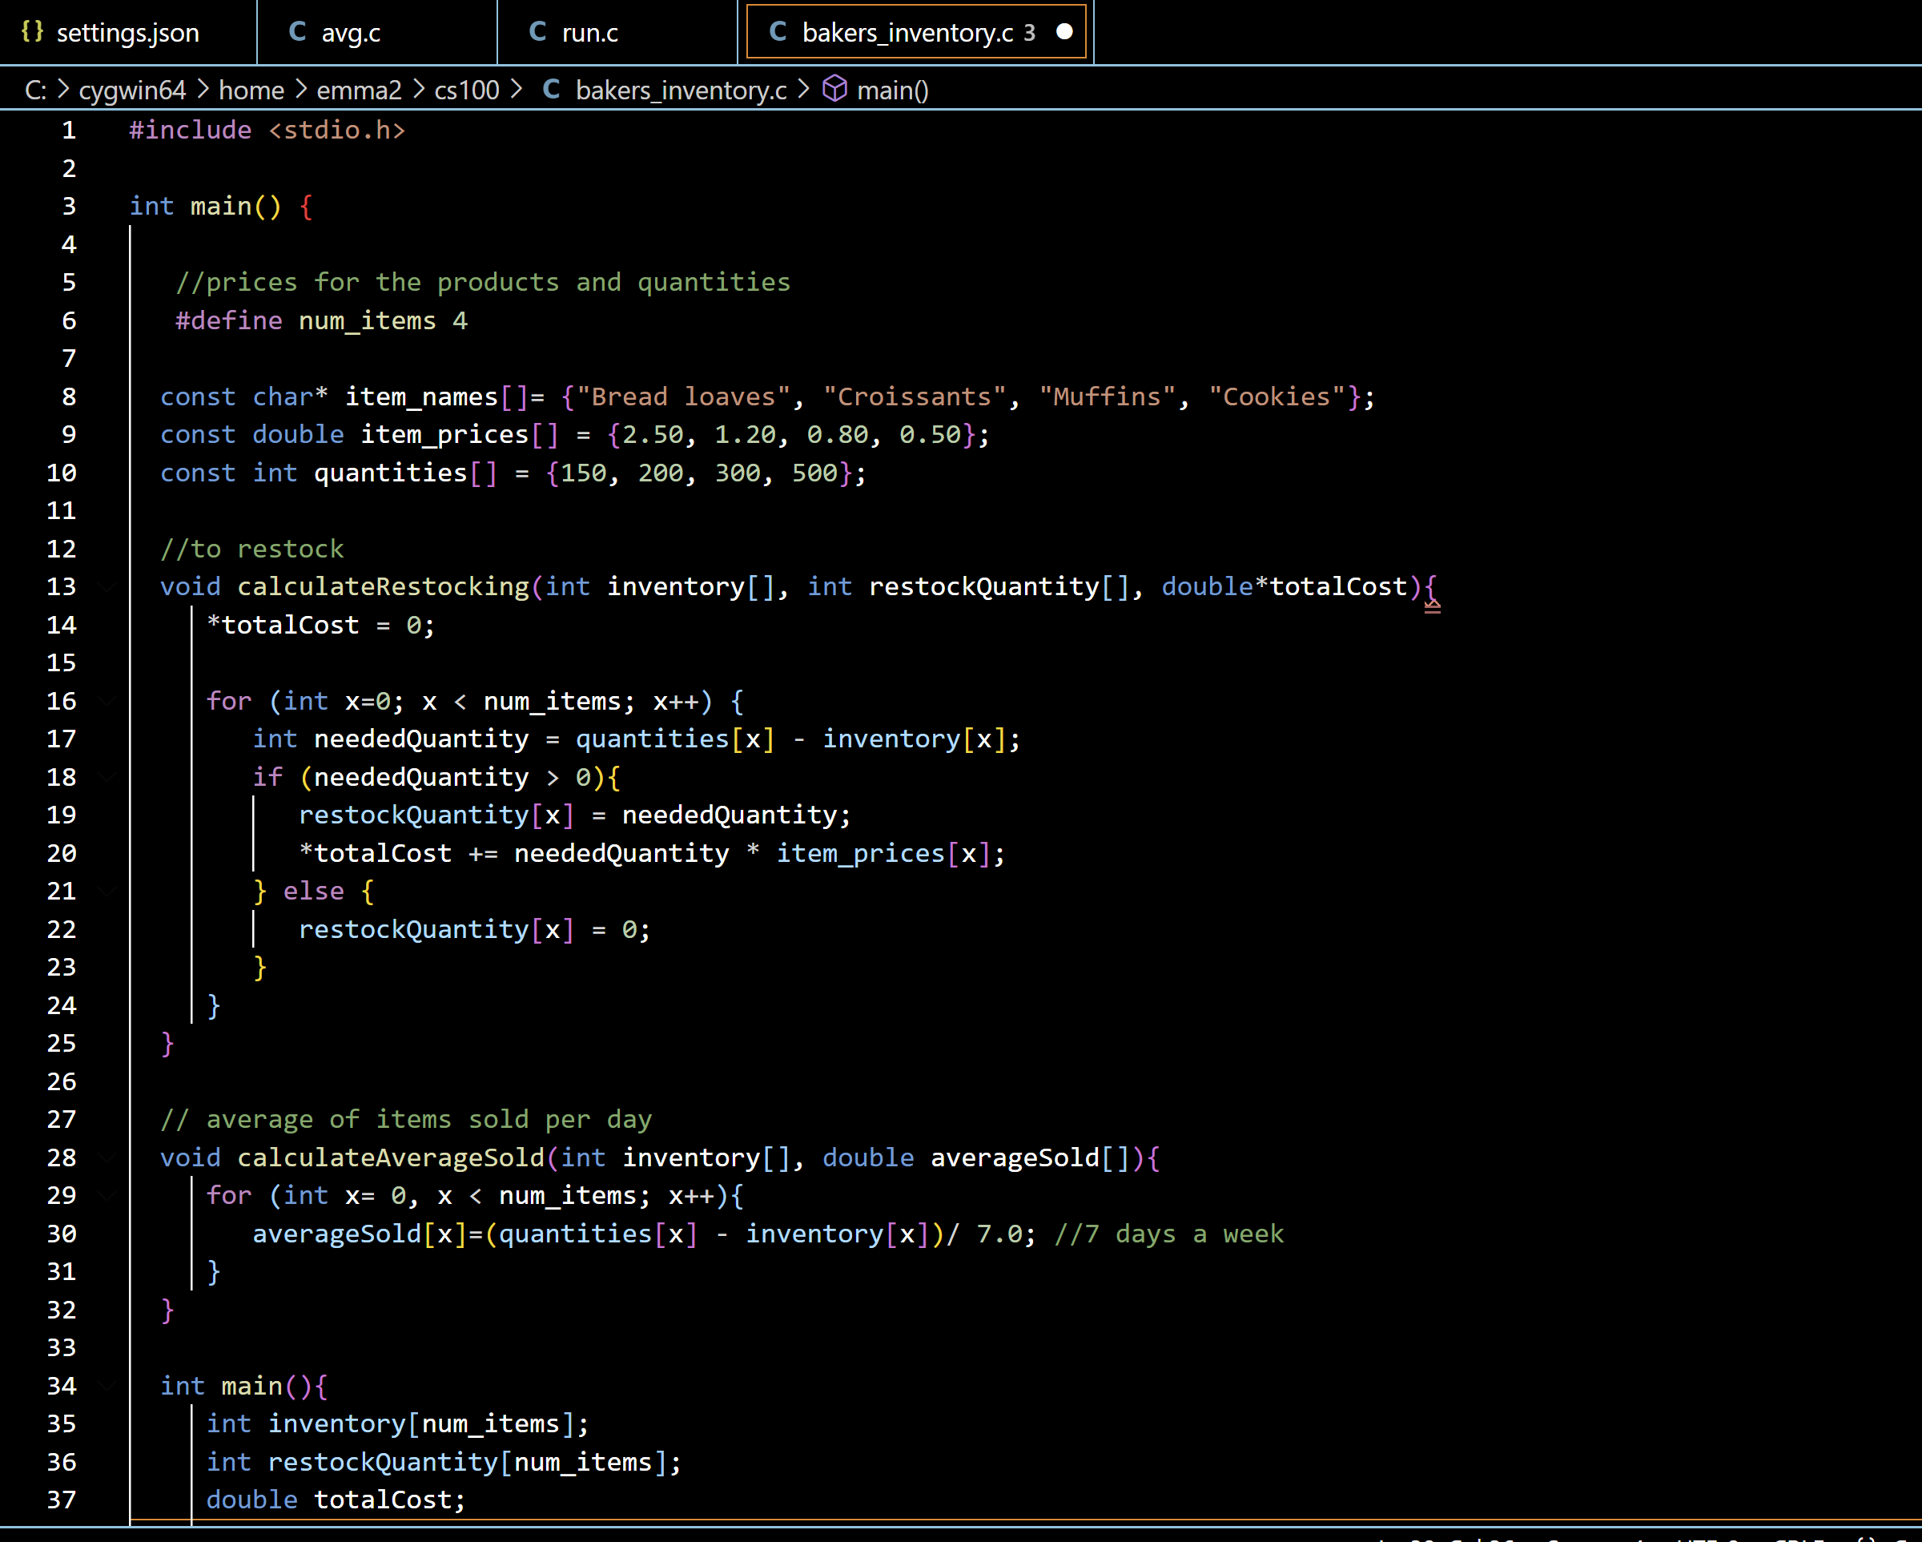The height and width of the screenshot is (1542, 1922).
Task: Collapse the calculateAverageSold function at line 28
Action: (109, 1158)
